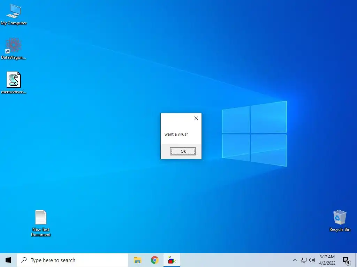This screenshot has width=357, height=267.
Task: Open the network status tray icon
Action: pyautogui.click(x=304, y=260)
